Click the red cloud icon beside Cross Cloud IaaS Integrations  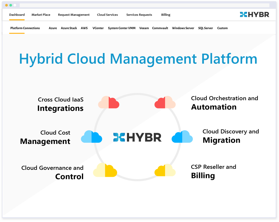109,103
